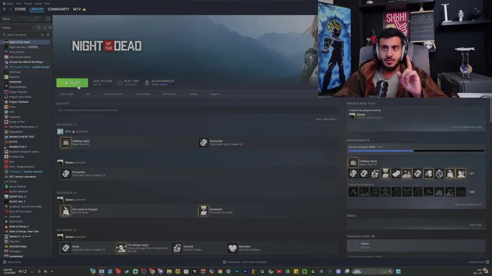Clear the library search with the X icon

(x=42, y=35)
